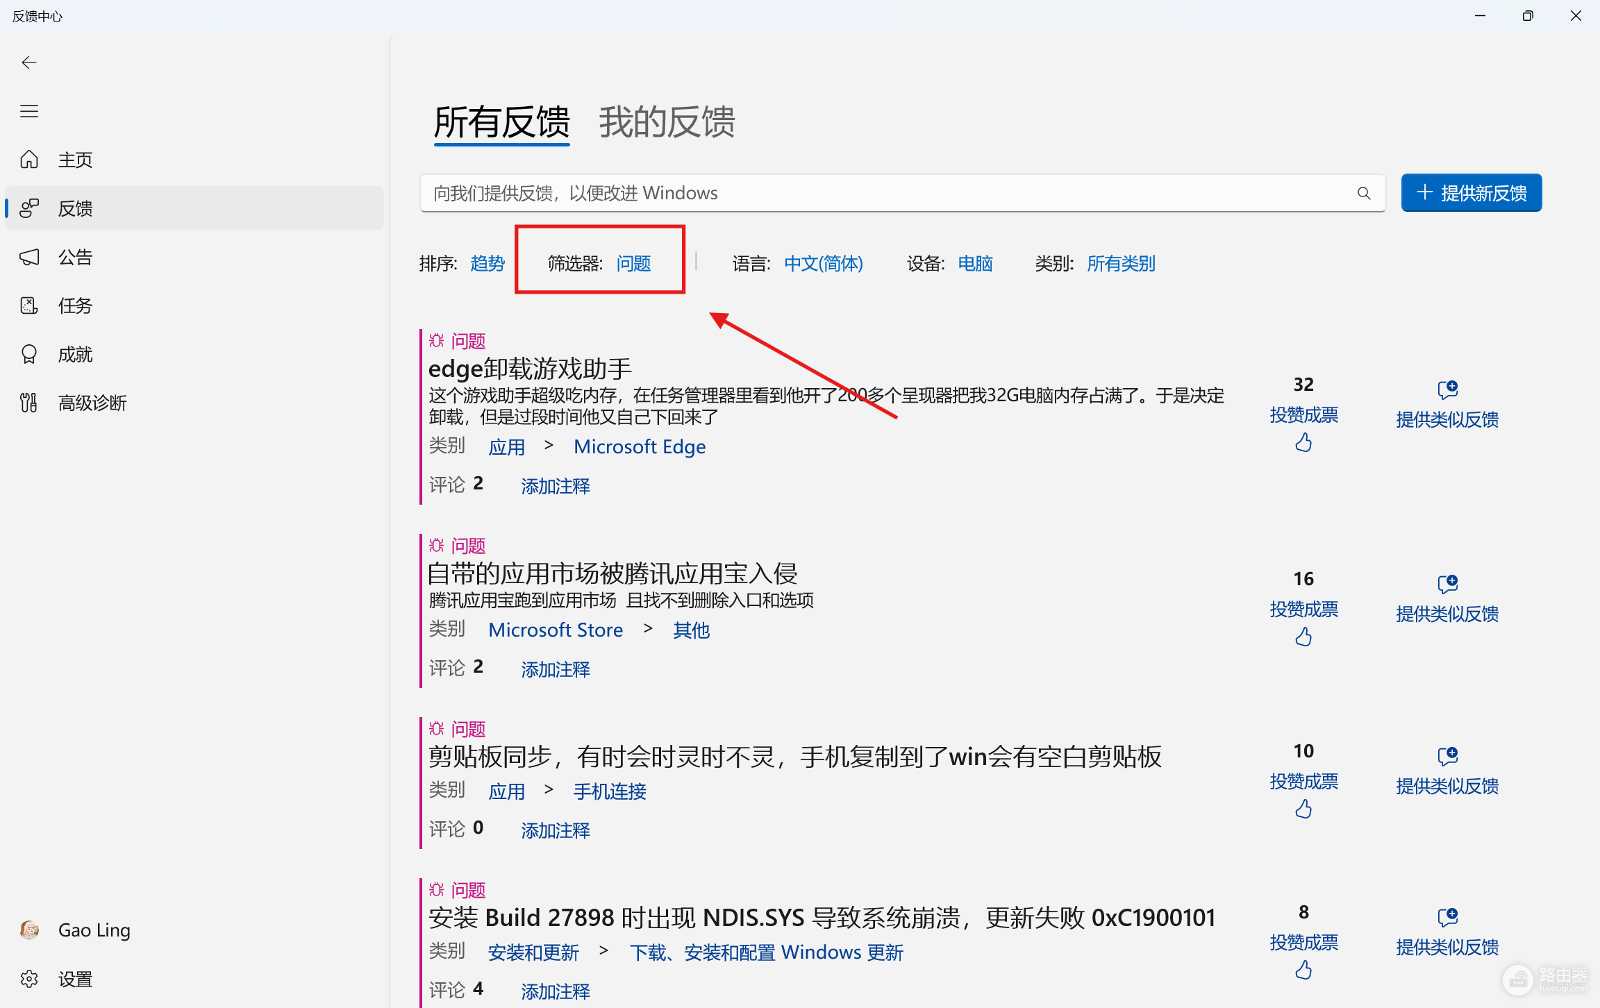
Task: Select 任务 in sidebar
Action: pos(194,305)
